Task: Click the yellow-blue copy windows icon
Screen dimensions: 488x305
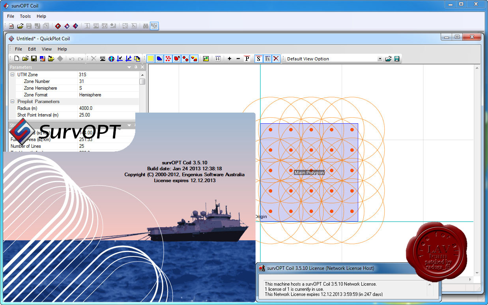Action: click(137, 59)
